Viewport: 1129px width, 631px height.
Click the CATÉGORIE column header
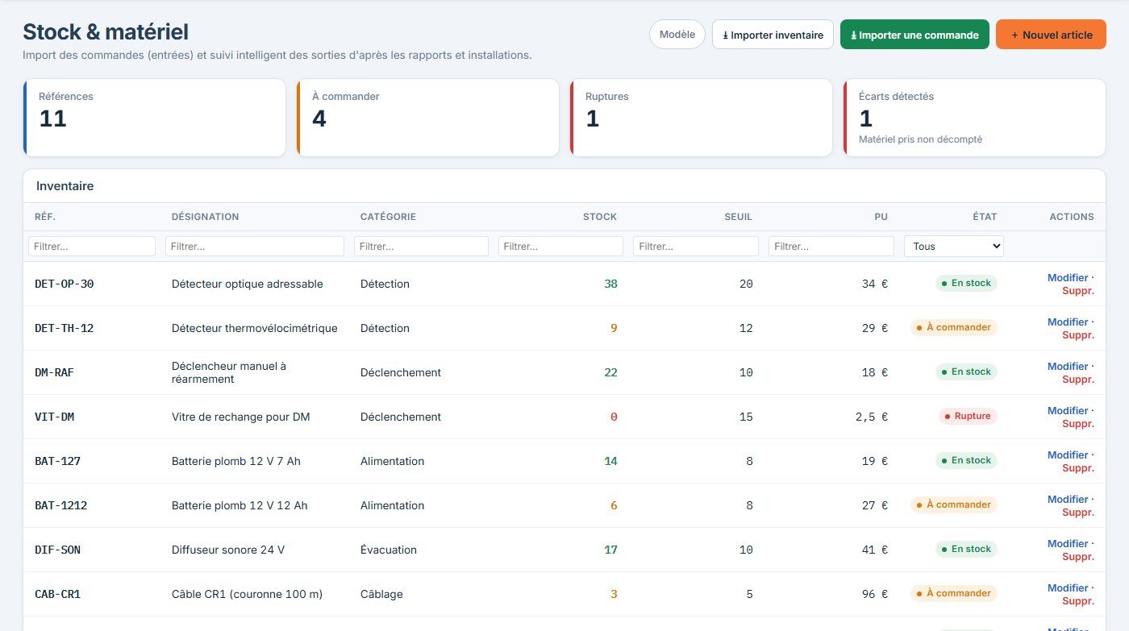tap(388, 217)
